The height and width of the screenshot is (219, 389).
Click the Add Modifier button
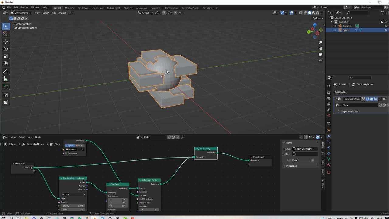341,92
